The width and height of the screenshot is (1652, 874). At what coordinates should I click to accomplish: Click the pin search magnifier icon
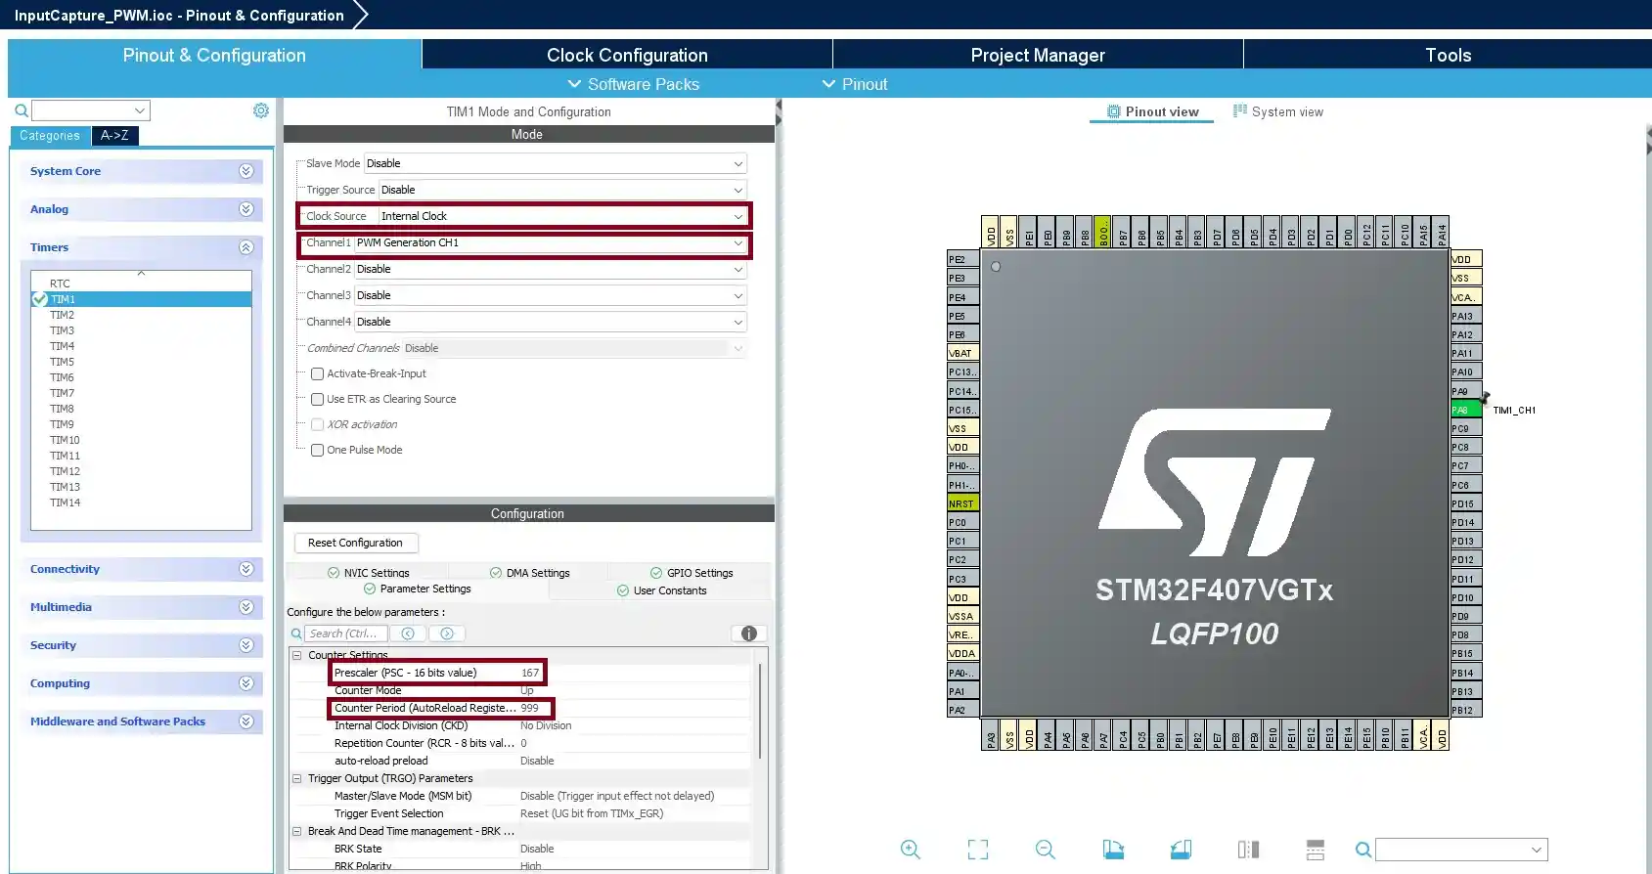(x=1362, y=850)
